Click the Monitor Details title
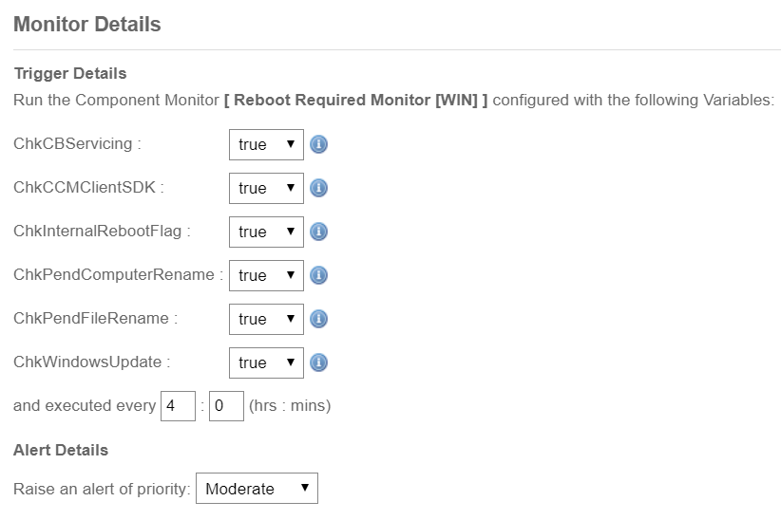781x520 pixels. pos(87,24)
